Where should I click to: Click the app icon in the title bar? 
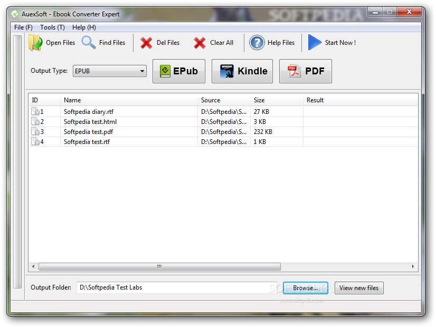click(15, 14)
